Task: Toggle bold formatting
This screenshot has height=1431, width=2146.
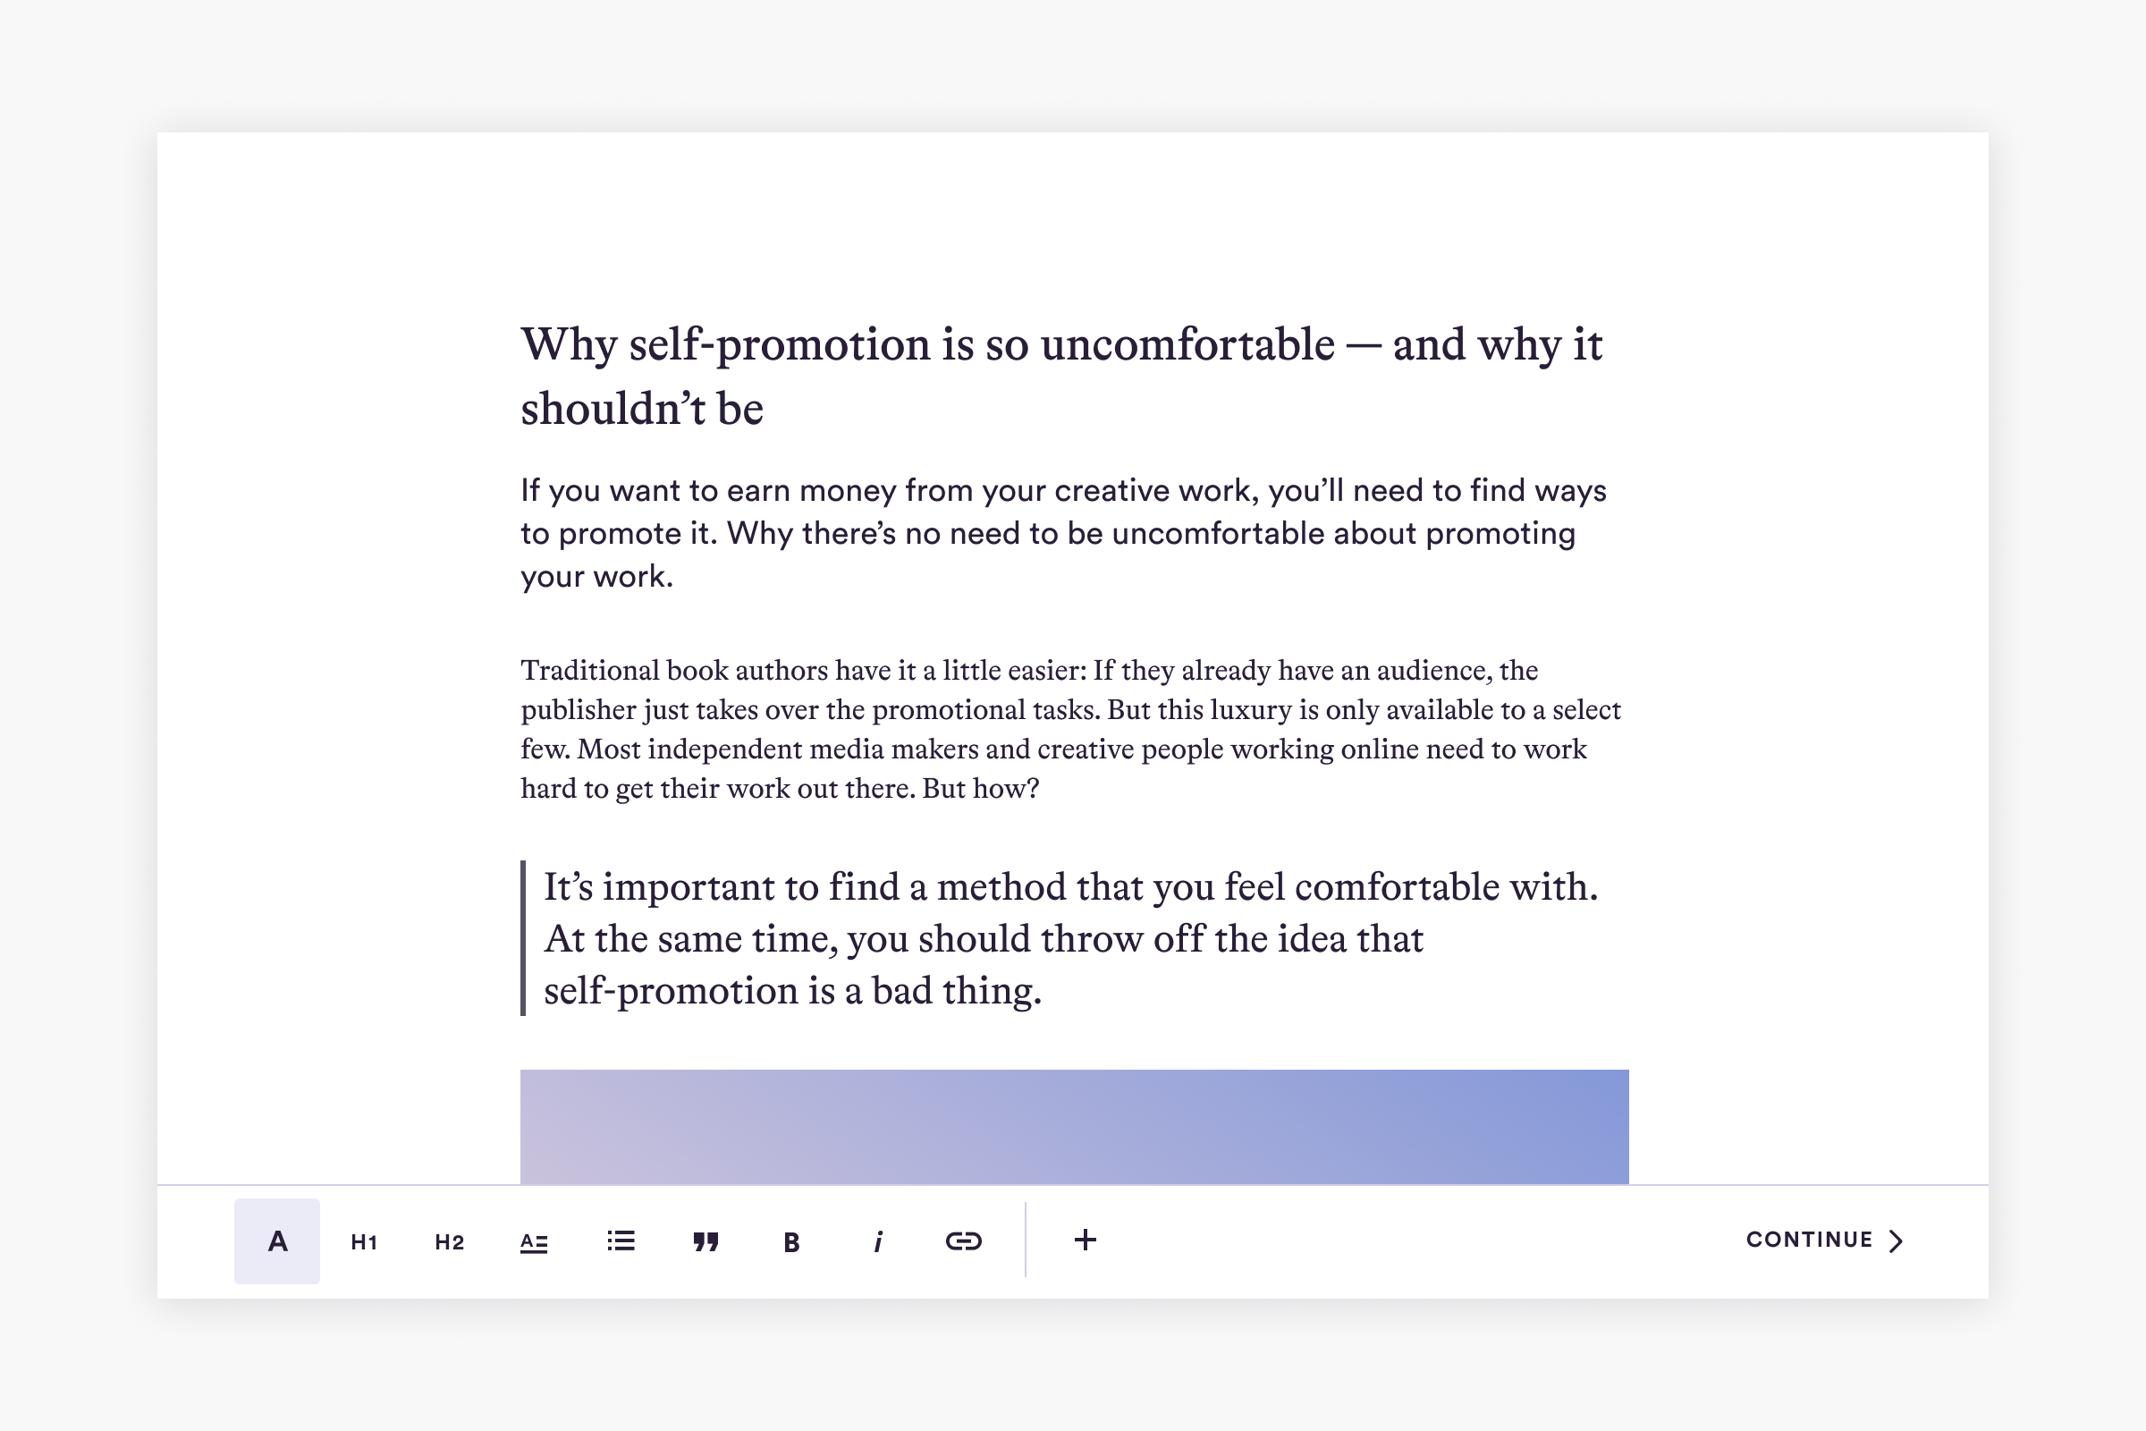Action: pos(791,1241)
